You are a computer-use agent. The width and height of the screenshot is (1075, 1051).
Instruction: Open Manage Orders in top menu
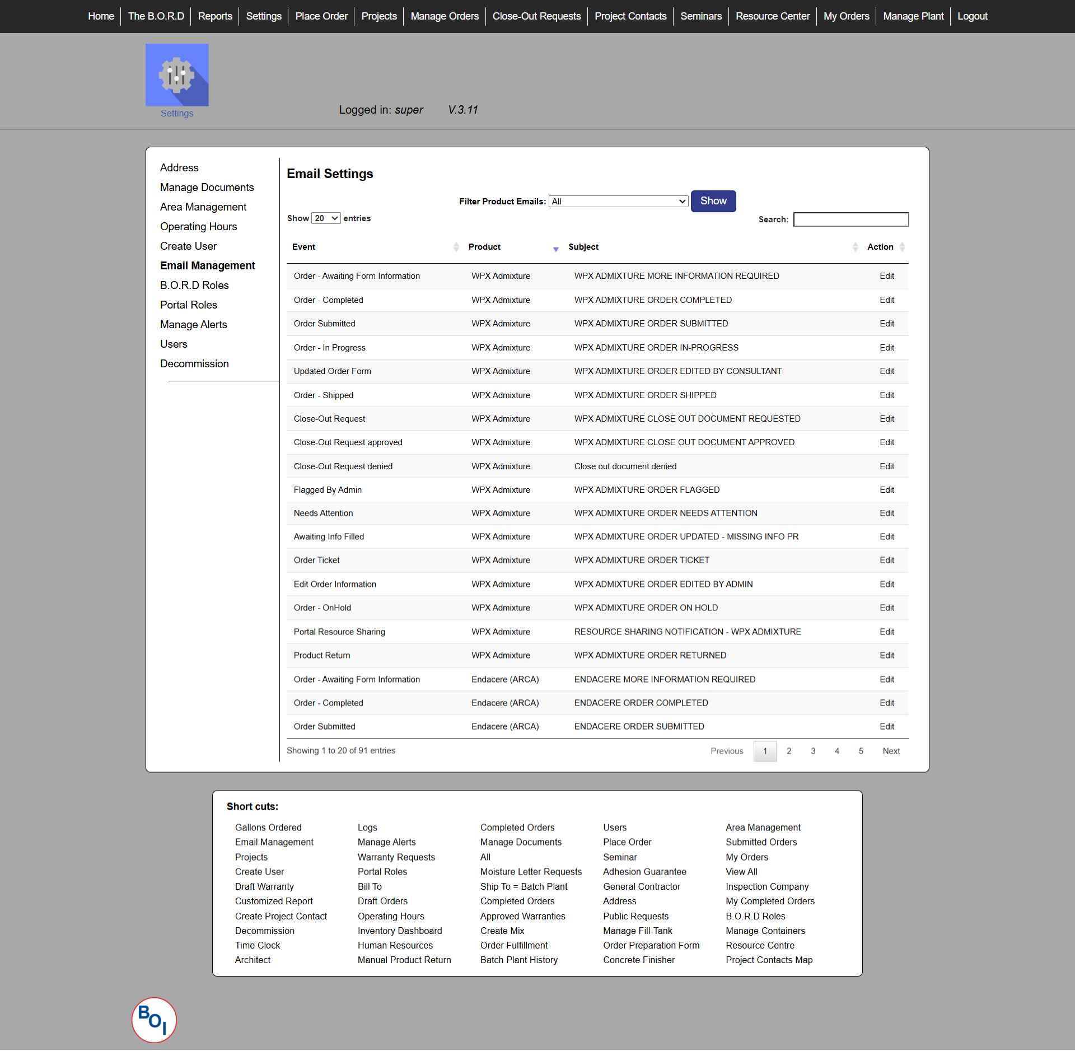[445, 16]
